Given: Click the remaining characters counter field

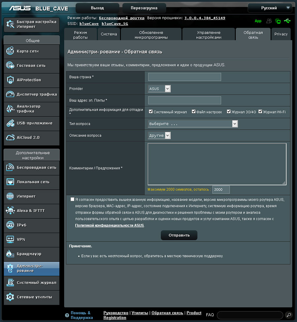Looking at the screenshot, I should (x=221, y=190).
